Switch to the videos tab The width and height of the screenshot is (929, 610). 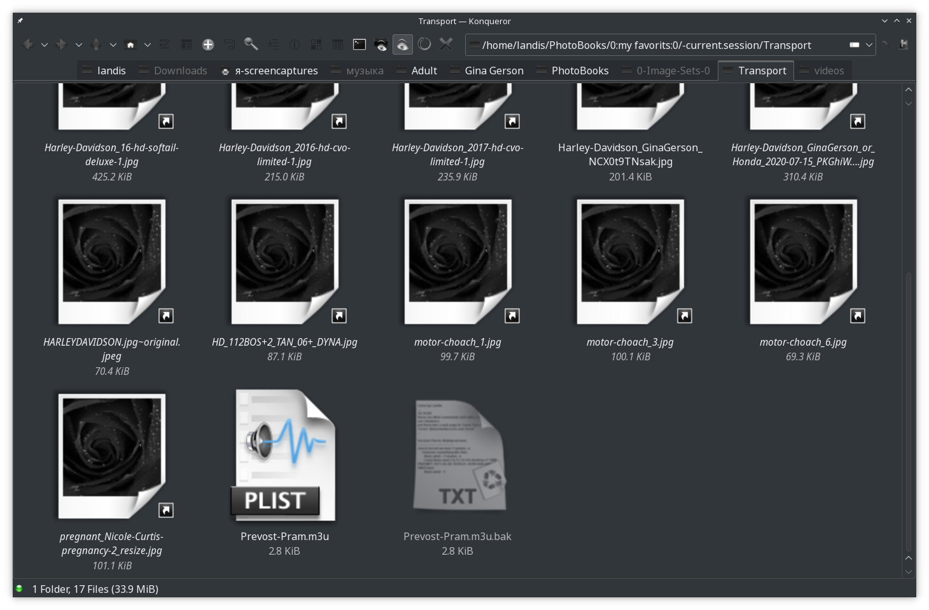point(823,71)
